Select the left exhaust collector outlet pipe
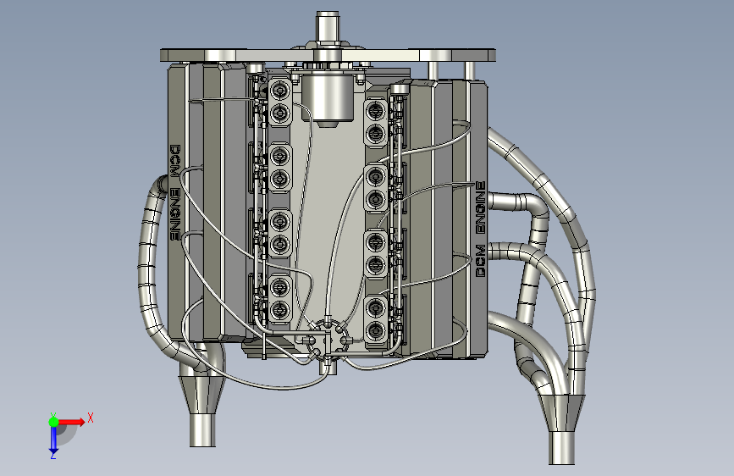 tap(202, 429)
